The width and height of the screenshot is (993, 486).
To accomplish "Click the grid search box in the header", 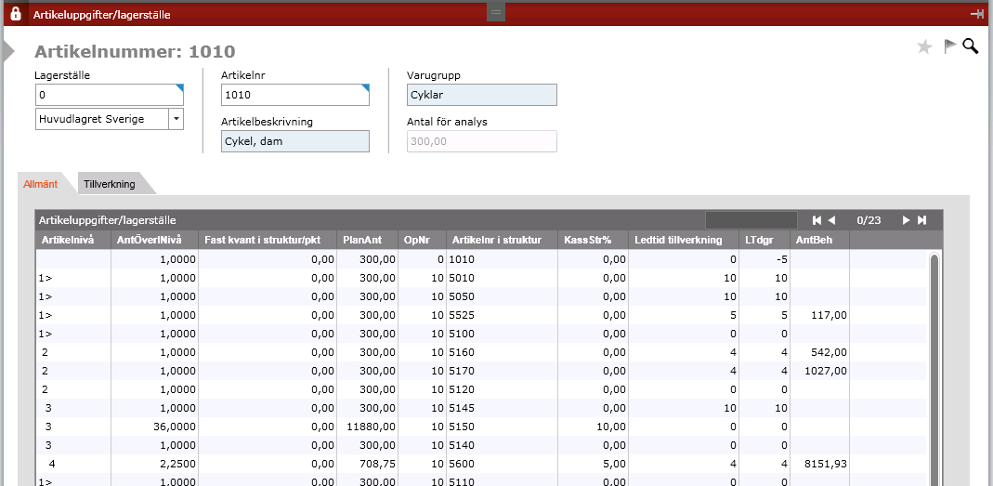I will [751, 220].
